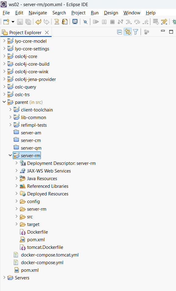Expand the Java Resources node
This screenshot has height=291, width=176.
click(x=16, y=178)
